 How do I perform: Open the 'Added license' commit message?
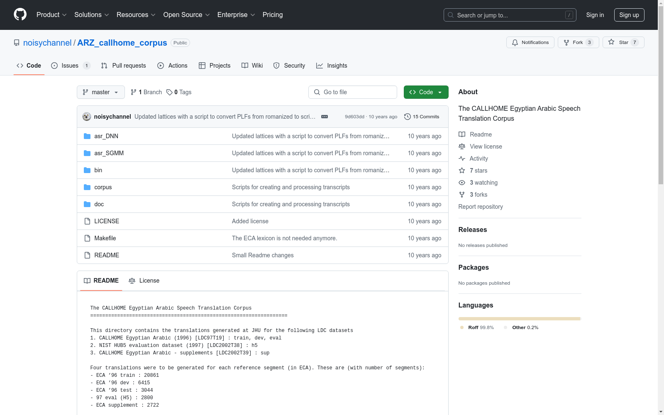coord(250,221)
